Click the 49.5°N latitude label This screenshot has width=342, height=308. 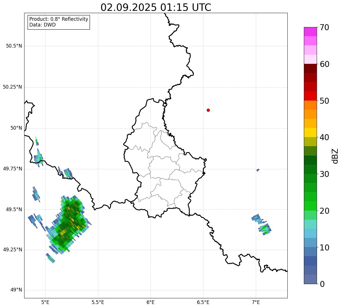(14, 209)
